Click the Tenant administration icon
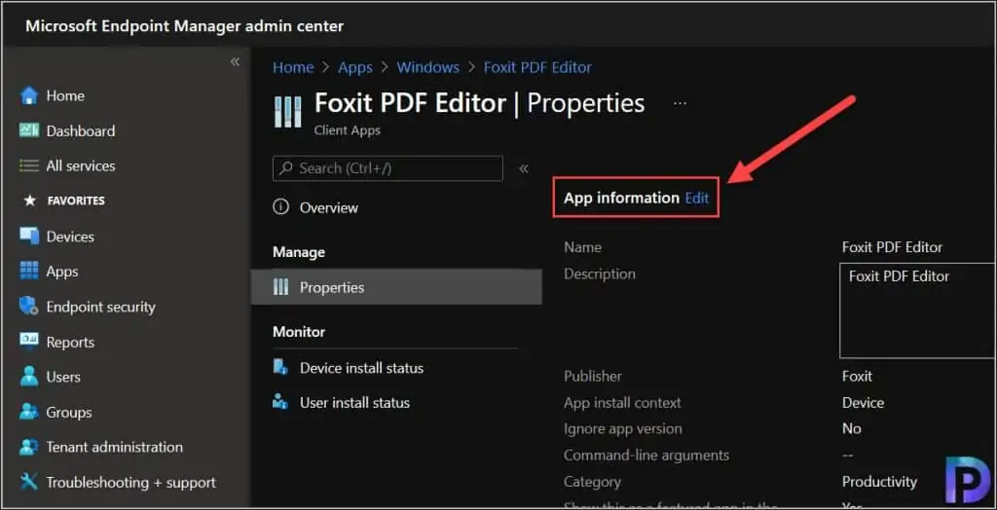 [29, 447]
